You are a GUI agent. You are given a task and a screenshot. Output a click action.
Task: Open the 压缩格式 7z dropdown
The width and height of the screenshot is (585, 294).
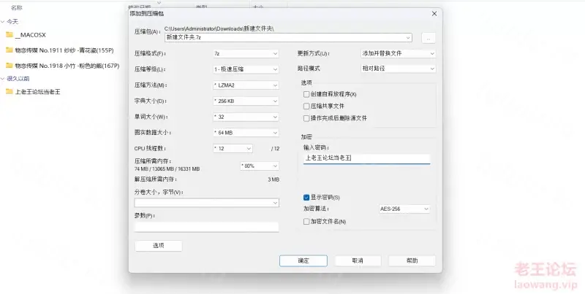pos(246,53)
